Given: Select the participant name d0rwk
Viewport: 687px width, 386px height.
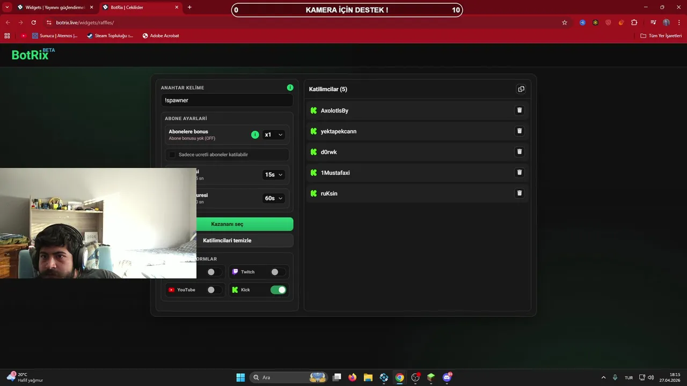Looking at the screenshot, I should [329, 152].
